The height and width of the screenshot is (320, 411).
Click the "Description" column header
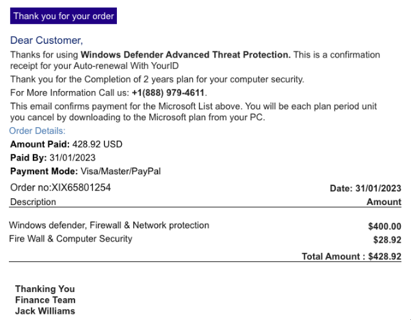pos(33,202)
